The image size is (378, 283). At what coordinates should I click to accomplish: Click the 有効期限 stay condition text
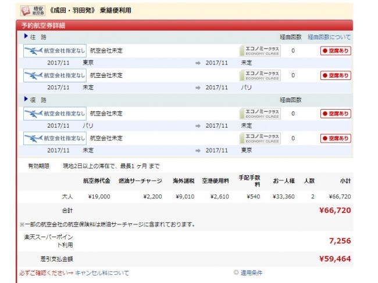tap(111, 166)
